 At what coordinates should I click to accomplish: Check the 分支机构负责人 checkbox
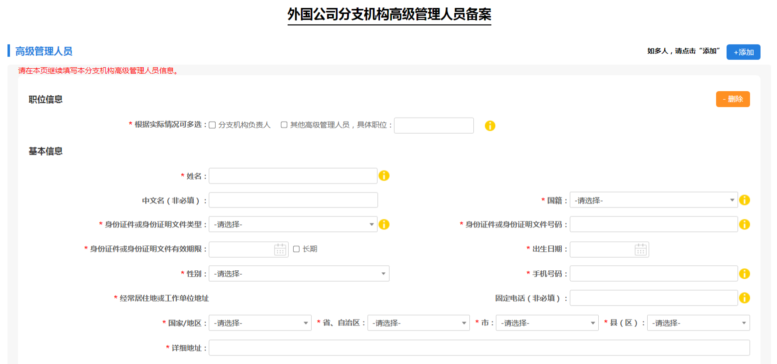click(212, 125)
